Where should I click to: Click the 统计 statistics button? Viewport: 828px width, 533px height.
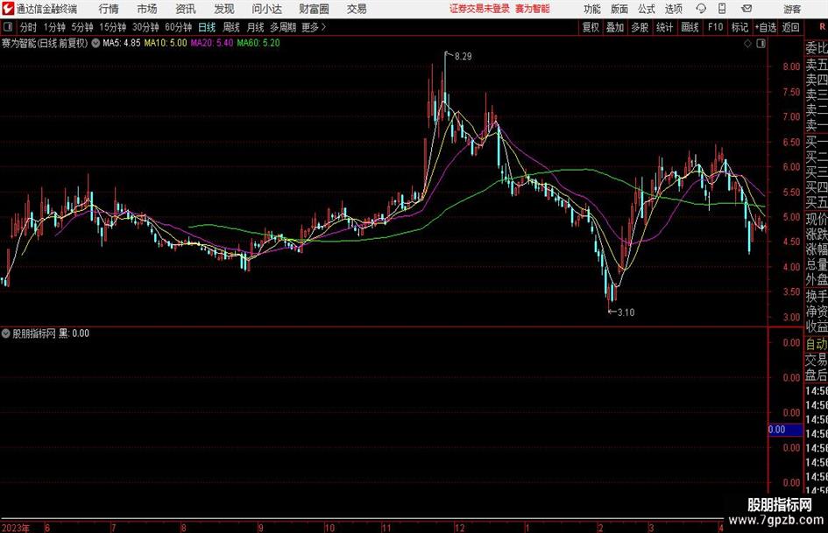pyautogui.click(x=664, y=27)
